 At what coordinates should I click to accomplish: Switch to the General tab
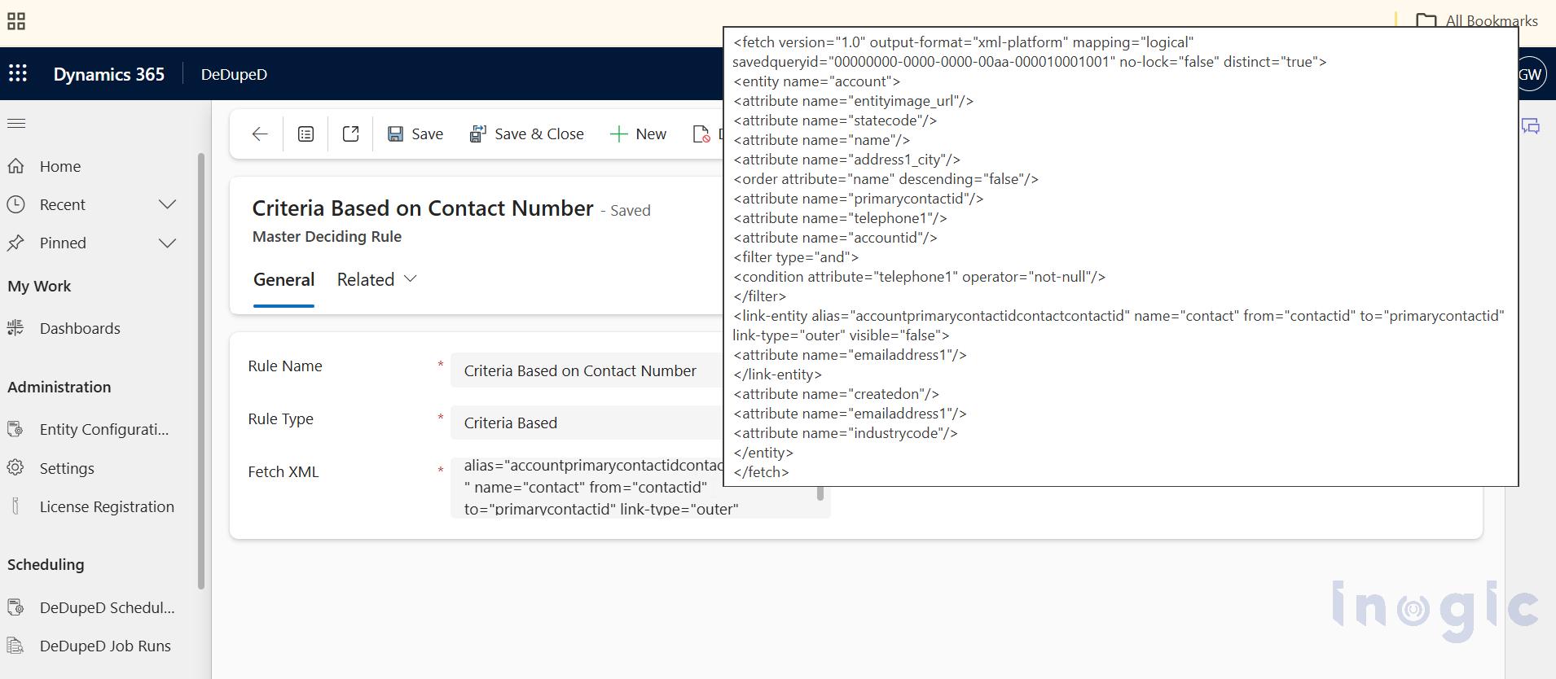pyautogui.click(x=284, y=279)
